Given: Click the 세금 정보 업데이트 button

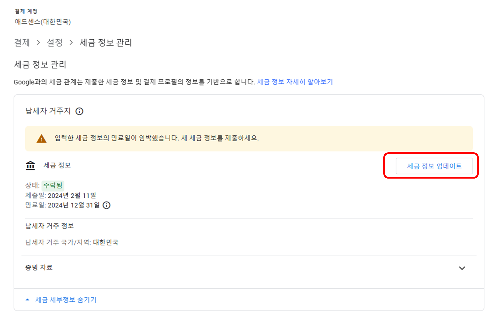Looking at the screenshot, I should pyautogui.click(x=434, y=166).
